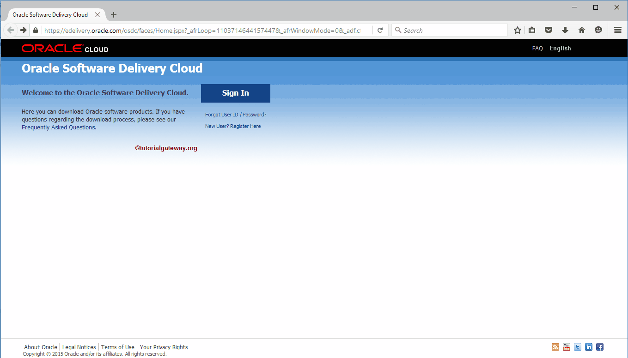Click the Oracle Software Delivery Cloud heading
Image resolution: width=628 pixels, height=358 pixels.
click(112, 68)
